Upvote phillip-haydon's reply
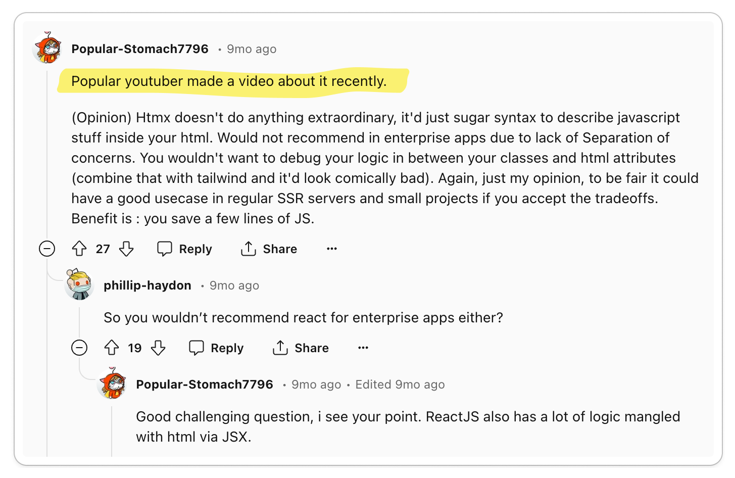Screen dimensions: 735x478 point(112,348)
